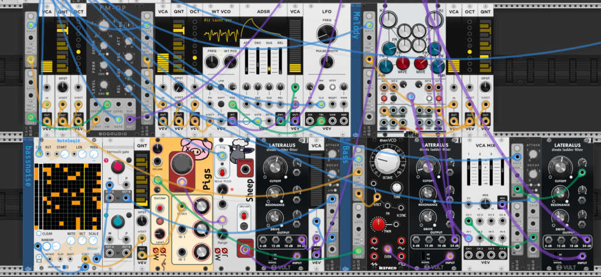Click the CLEAR button on NoteSeq16
Screen dimensions: 601x277
39,234
